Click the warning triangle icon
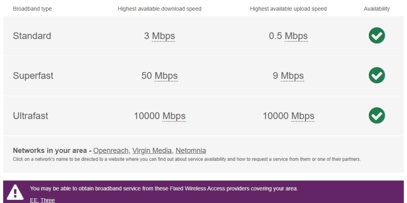The height and width of the screenshot is (203, 407). 16,192
